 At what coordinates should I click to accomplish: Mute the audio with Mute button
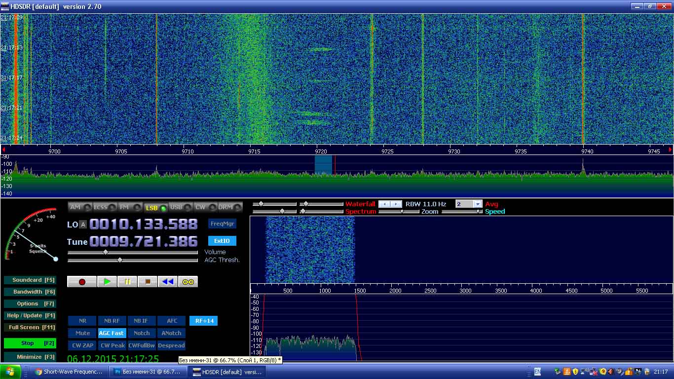[82, 333]
